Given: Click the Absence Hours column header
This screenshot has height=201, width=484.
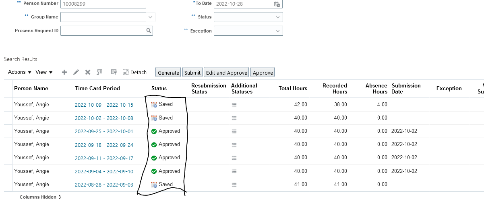Looking at the screenshot, I should pyautogui.click(x=376, y=88).
